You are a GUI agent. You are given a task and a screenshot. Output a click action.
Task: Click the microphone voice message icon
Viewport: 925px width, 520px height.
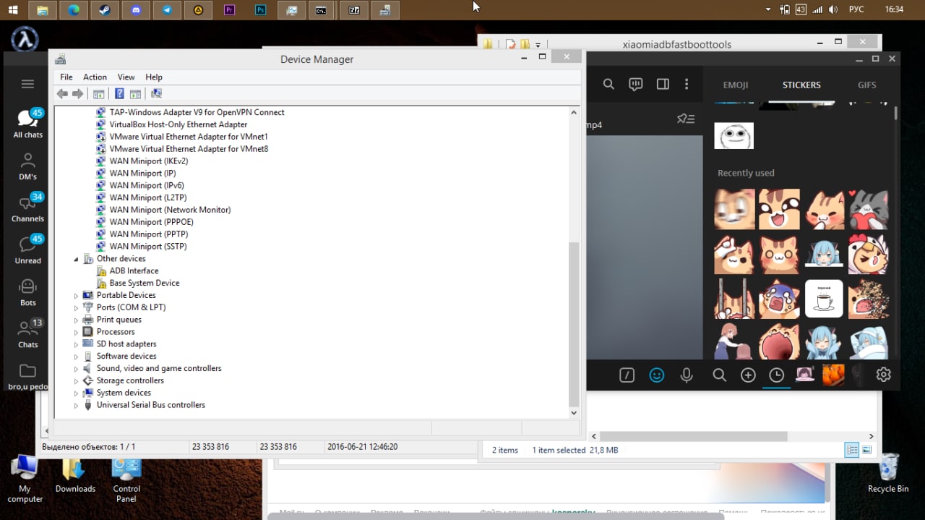687,375
